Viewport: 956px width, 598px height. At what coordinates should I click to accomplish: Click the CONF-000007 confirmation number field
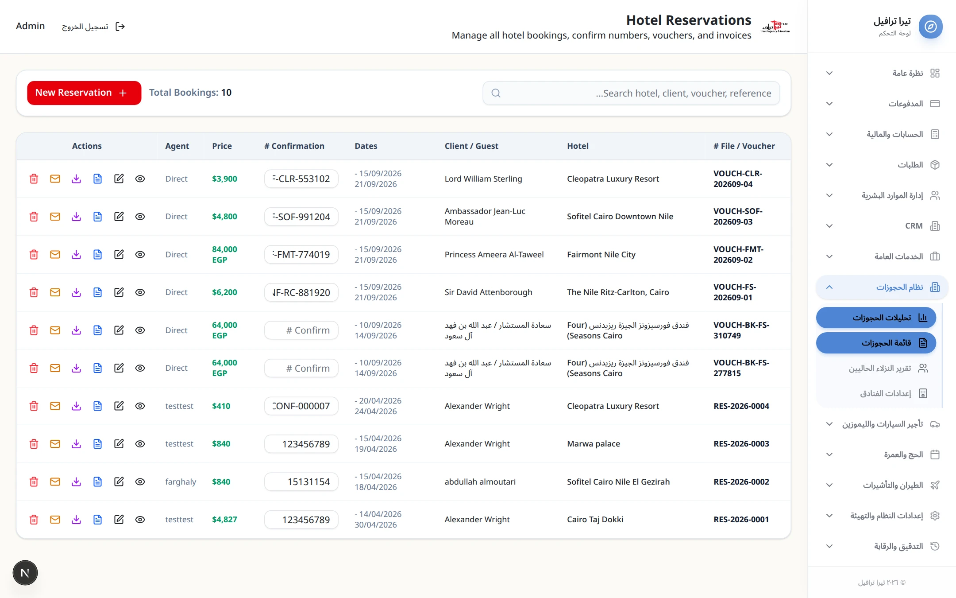(x=301, y=406)
